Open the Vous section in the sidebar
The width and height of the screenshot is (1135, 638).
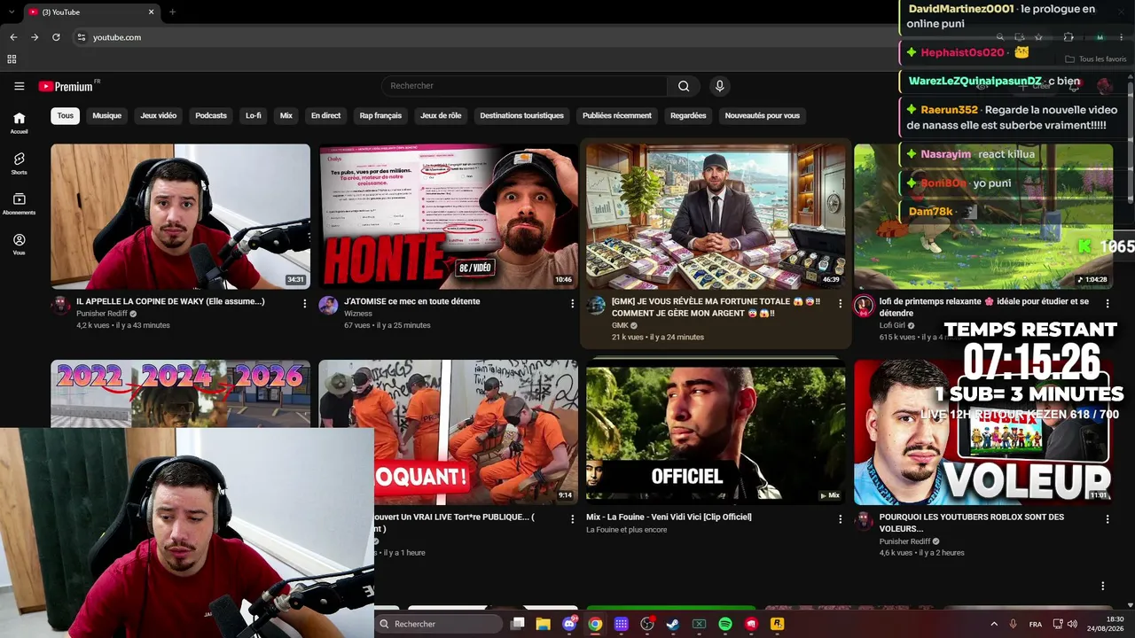click(x=19, y=245)
